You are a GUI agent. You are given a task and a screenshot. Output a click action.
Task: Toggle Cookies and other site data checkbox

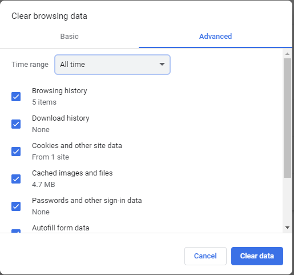tap(16, 152)
